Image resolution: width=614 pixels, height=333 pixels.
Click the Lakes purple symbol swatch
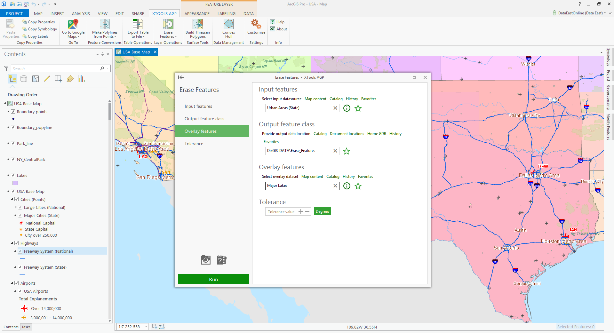point(15,183)
